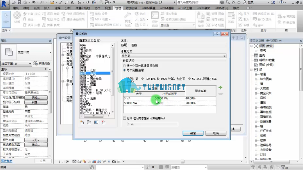Expand the 天花板 family node

click(256, 88)
